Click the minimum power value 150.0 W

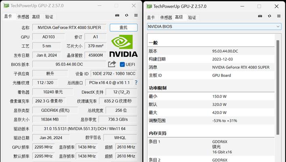click(x=219, y=96)
